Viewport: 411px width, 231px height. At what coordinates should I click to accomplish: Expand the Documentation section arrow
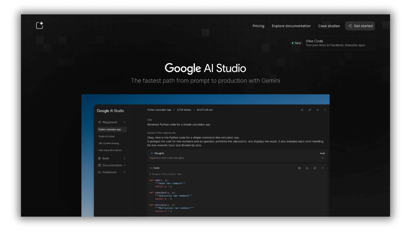tap(124, 165)
